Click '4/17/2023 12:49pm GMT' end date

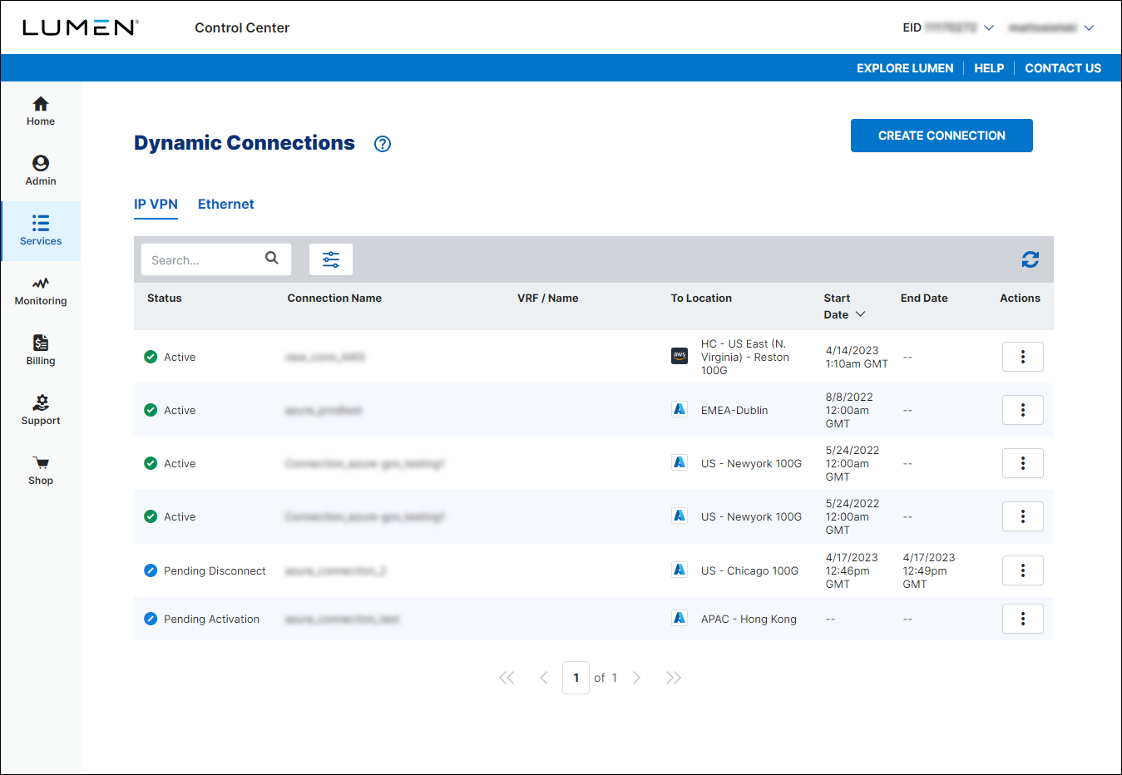pos(929,570)
